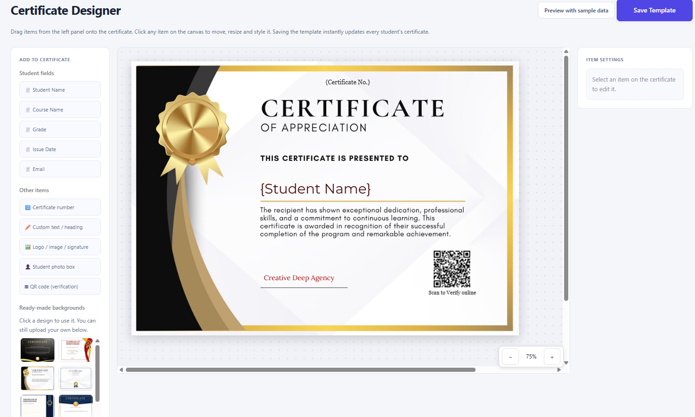This screenshot has width=695, height=417.
Task: Click canvas scroll left arrow
Action: [x=121, y=370]
